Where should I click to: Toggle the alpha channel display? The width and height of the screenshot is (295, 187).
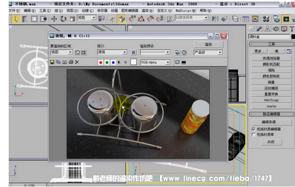(x=119, y=63)
